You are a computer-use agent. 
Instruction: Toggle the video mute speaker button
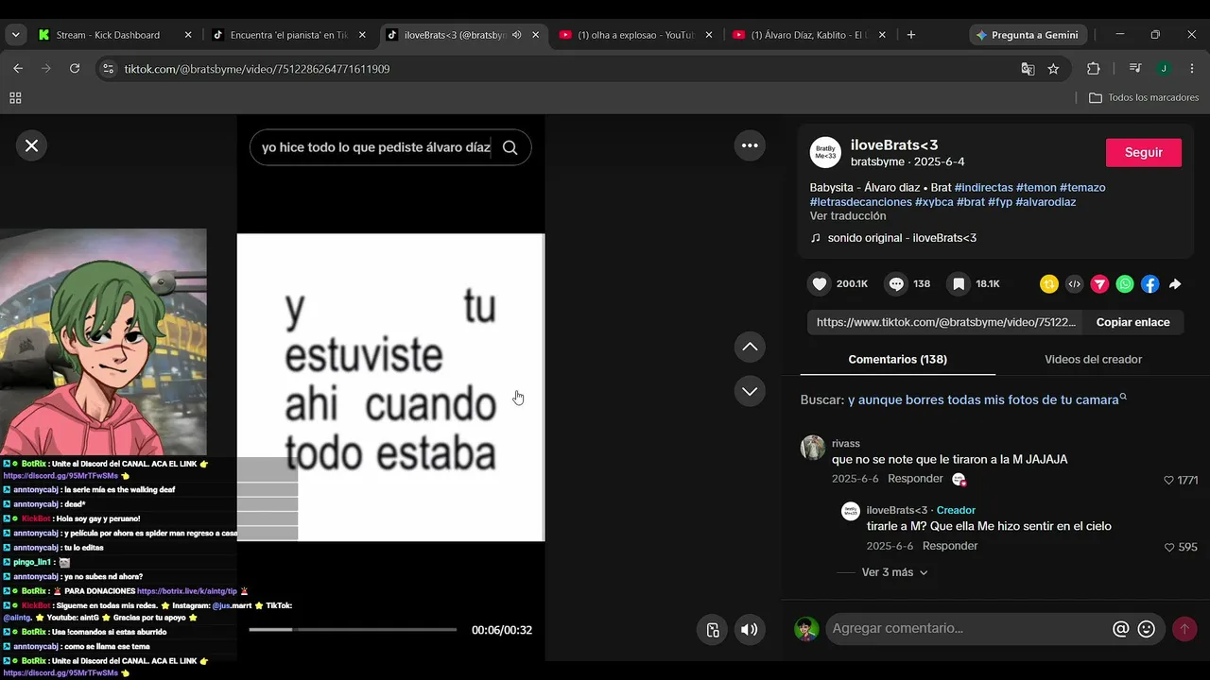(x=750, y=630)
